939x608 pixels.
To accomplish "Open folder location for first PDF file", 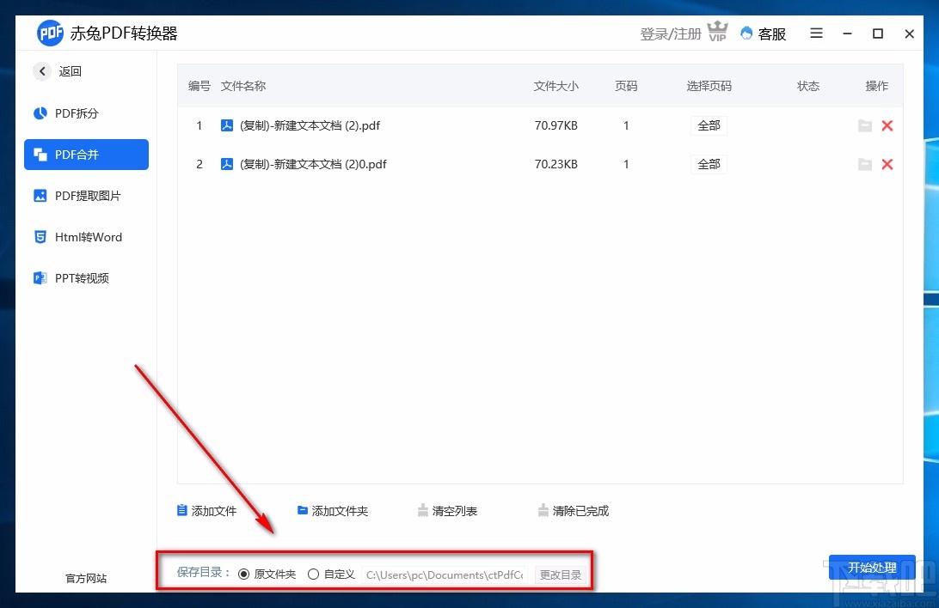I will coord(865,125).
